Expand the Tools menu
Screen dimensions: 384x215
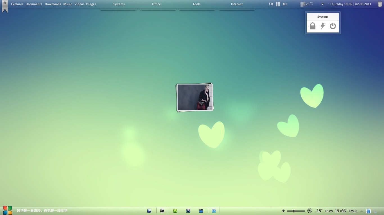(196, 4)
